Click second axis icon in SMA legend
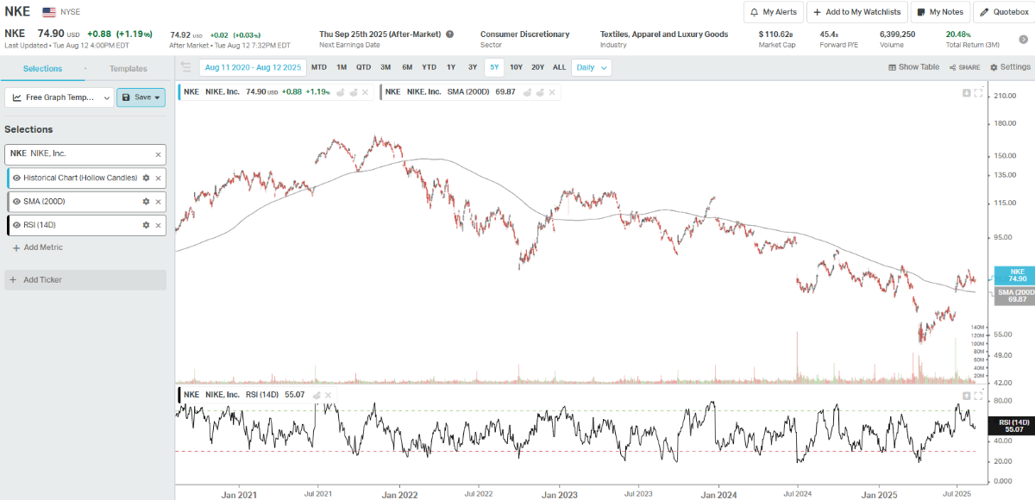This screenshot has height=500, width=1035. click(x=540, y=91)
